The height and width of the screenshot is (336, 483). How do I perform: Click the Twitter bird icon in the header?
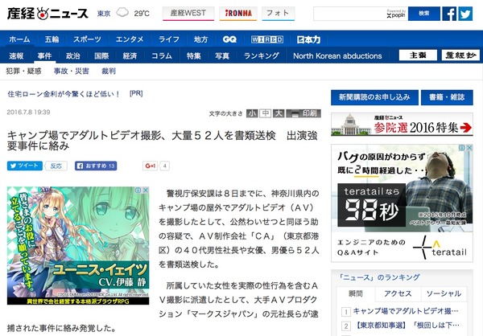click(465, 14)
